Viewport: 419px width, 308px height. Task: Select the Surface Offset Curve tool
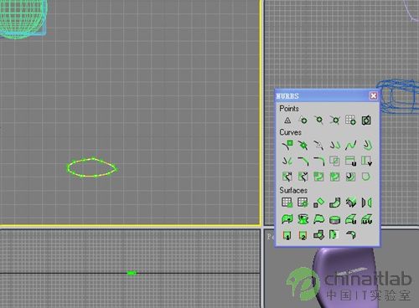pos(350,177)
